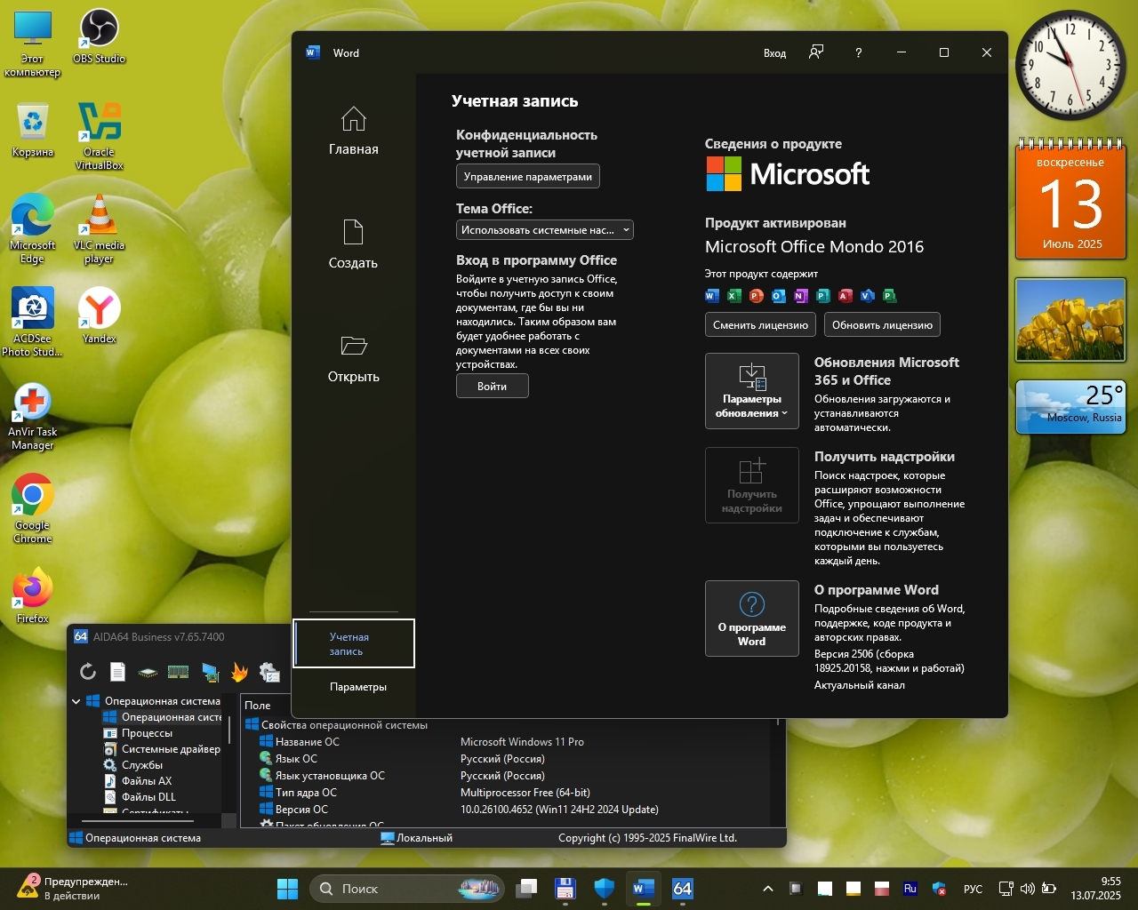This screenshot has width=1138, height=910.
Task: Click the Управление параметрами button
Action: pos(528,177)
